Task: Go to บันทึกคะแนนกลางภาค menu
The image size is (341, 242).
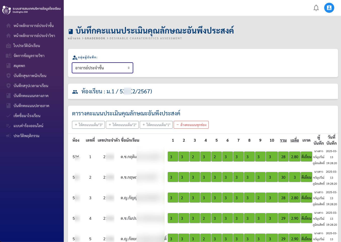Action: click(31, 96)
